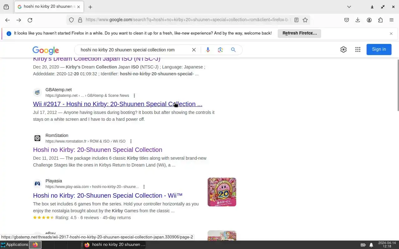This screenshot has width=399, height=249.
Task: Open Firefox tab history panel icon
Action: 6,7
